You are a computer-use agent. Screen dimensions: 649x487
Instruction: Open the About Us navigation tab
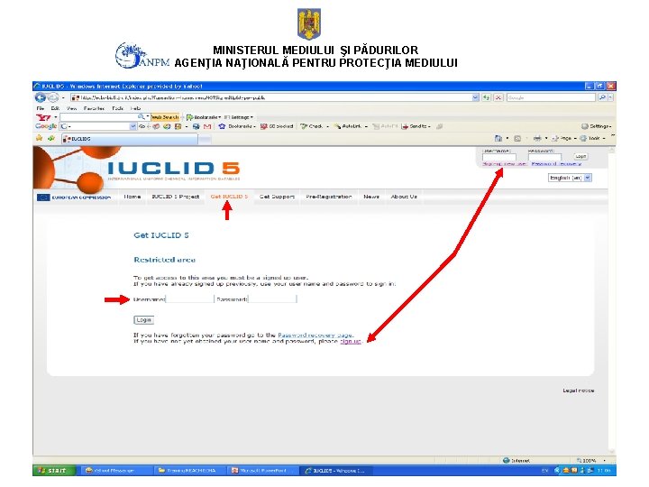(x=404, y=197)
